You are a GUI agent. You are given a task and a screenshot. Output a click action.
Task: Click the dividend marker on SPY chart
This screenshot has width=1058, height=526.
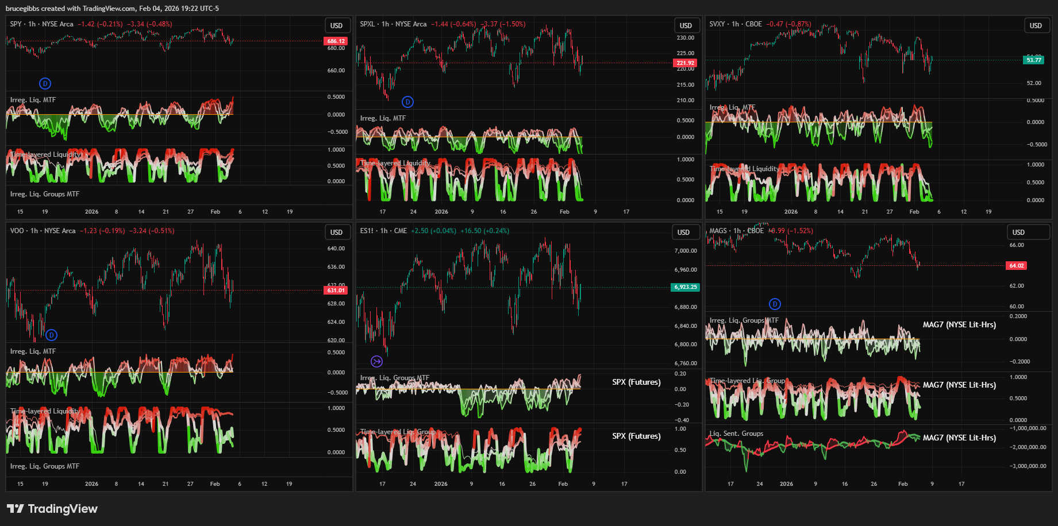coord(45,84)
